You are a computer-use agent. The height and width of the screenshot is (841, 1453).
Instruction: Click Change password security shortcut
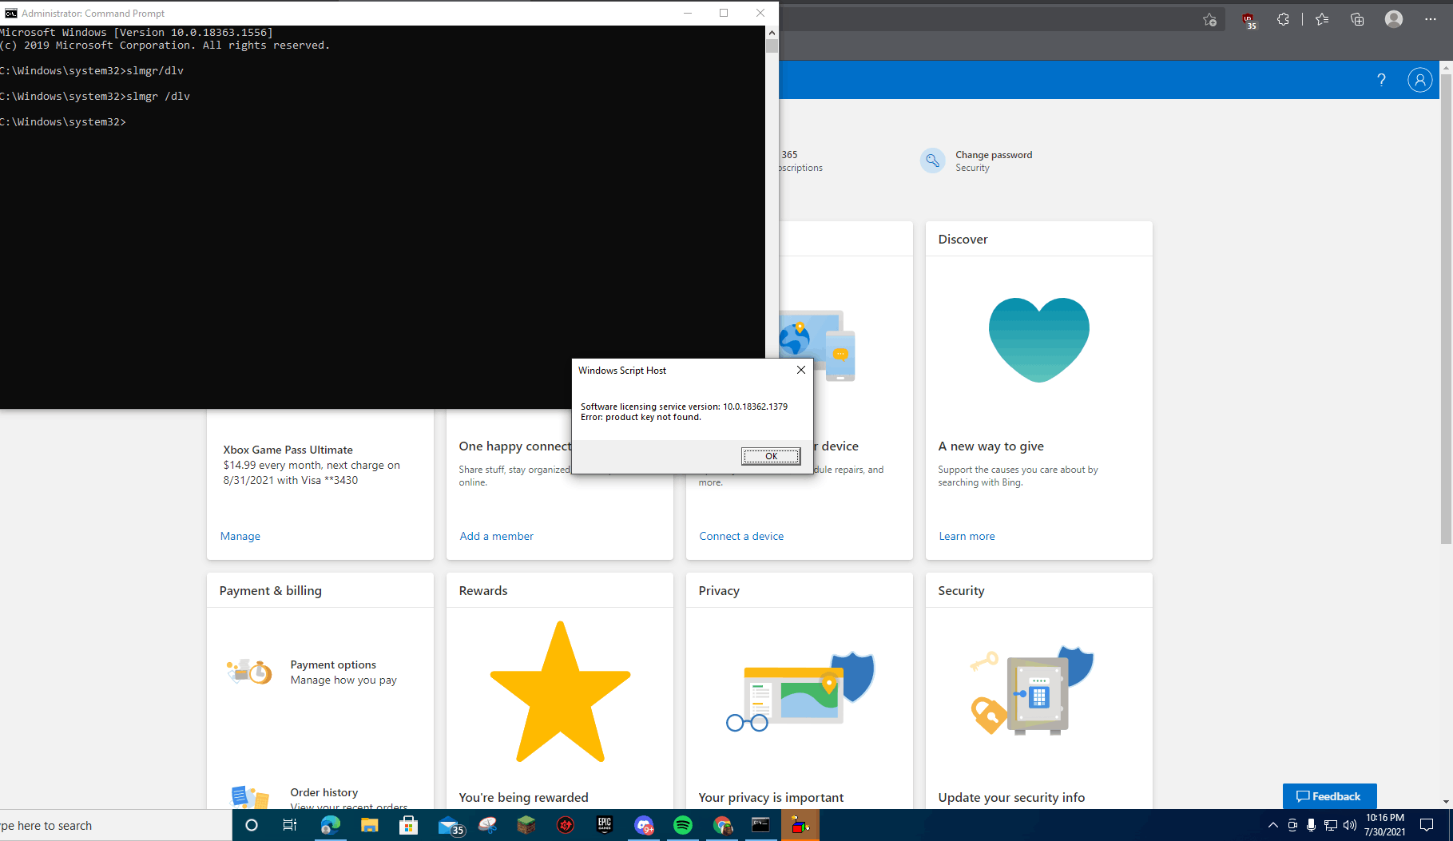pos(977,161)
